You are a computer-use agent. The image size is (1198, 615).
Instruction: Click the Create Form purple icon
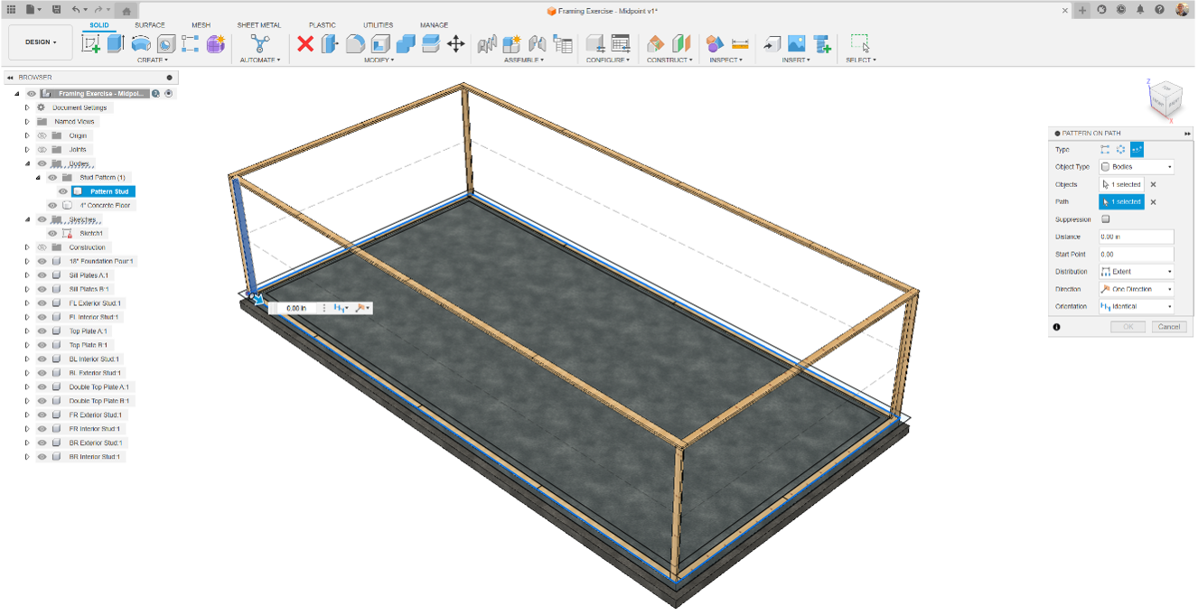[215, 42]
